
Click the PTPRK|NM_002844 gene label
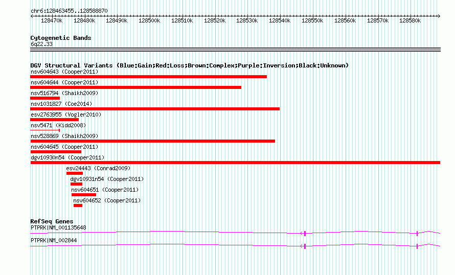(x=54, y=240)
